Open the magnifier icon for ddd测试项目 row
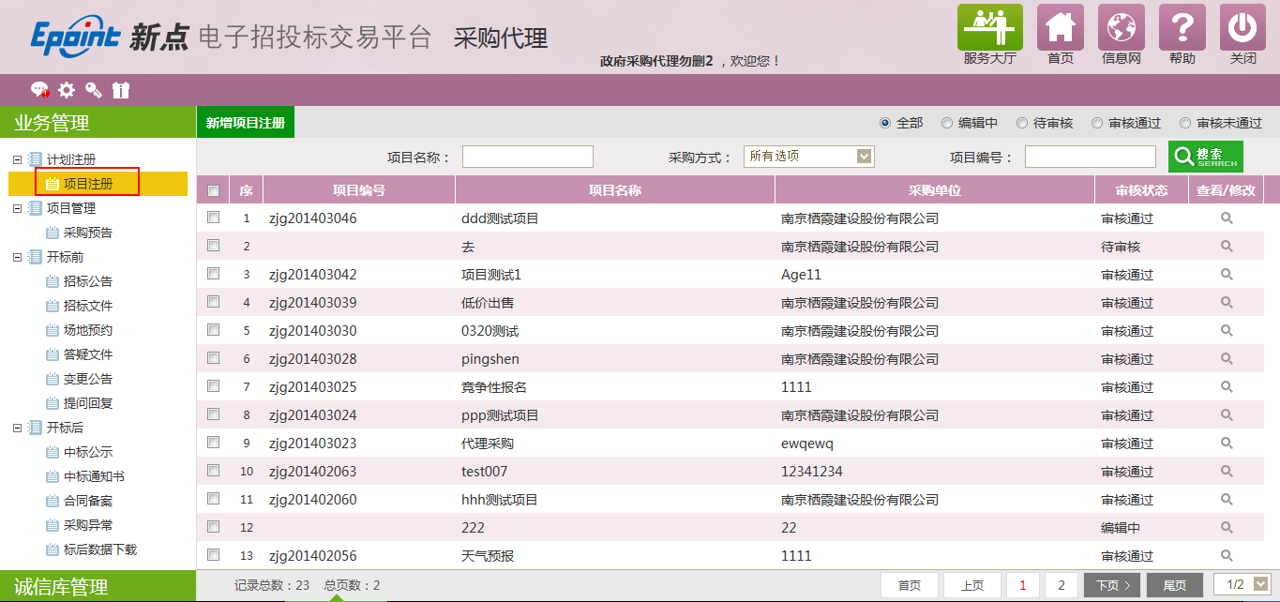Viewport: 1280px width, 602px height. (1227, 217)
